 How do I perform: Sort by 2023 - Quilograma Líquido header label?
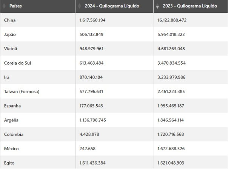click(x=190, y=6)
